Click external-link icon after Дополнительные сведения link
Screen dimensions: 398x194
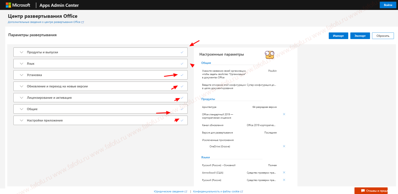(82, 22)
